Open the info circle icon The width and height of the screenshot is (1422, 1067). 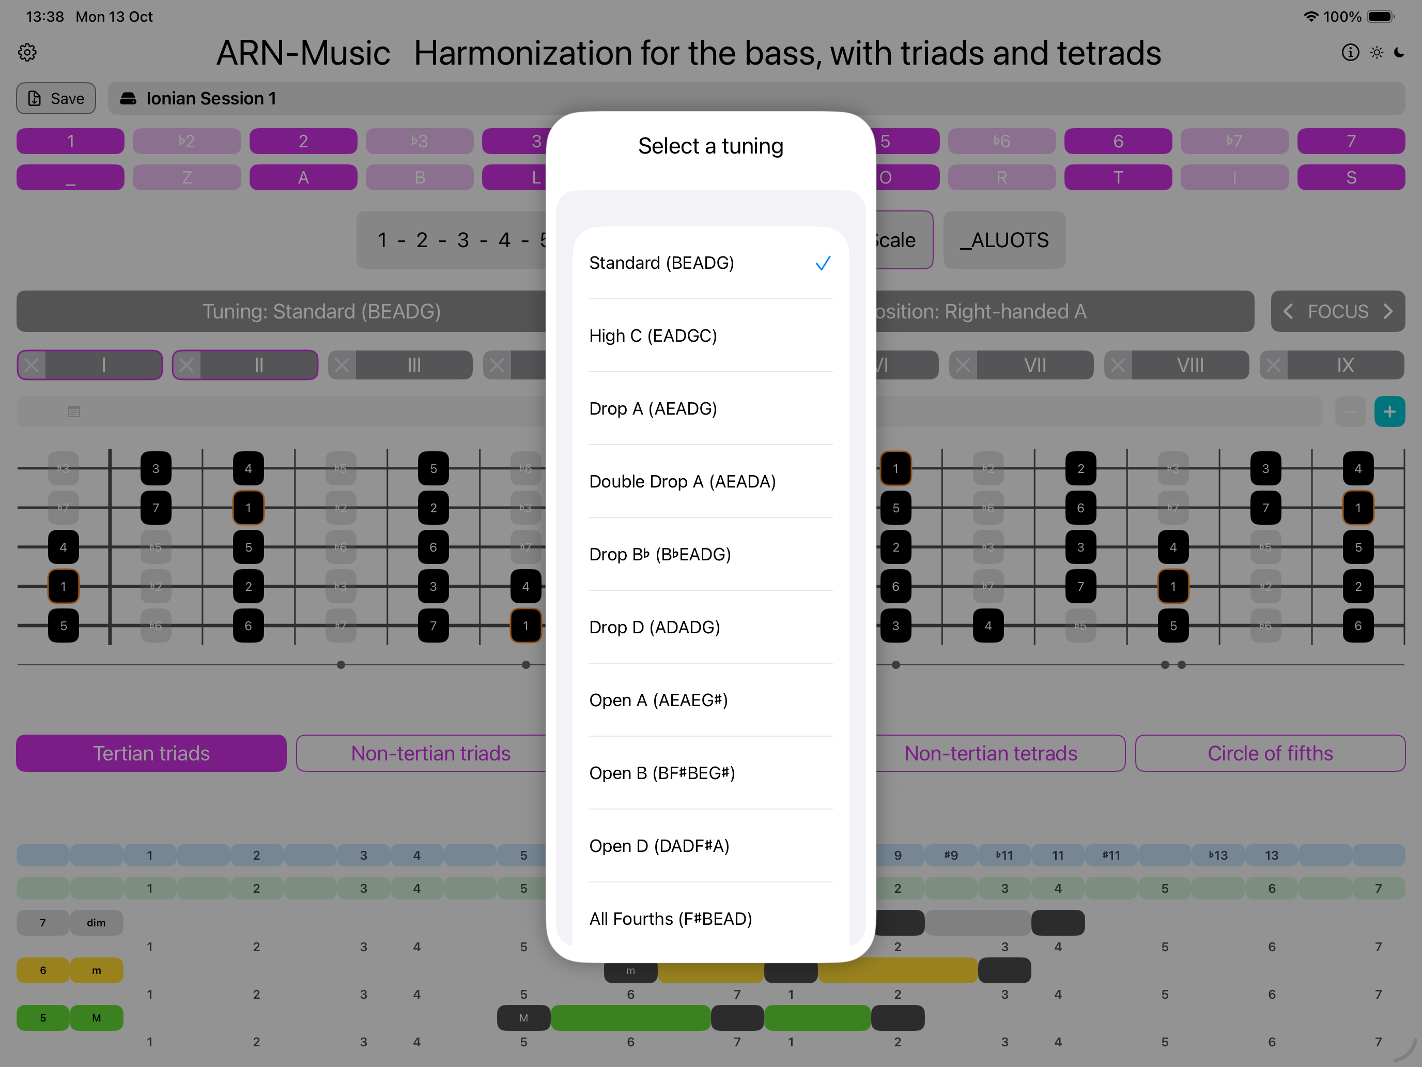click(x=1350, y=52)
